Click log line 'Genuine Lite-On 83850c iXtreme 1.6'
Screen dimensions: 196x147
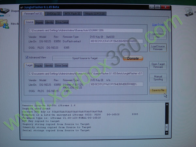point(49,106)
